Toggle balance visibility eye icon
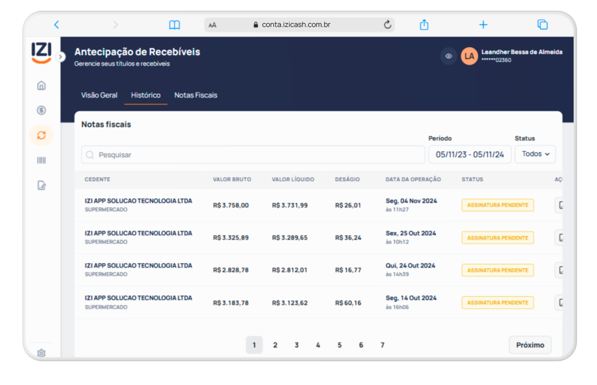This screenshot has width=597, height=385. tap(448, 56)
